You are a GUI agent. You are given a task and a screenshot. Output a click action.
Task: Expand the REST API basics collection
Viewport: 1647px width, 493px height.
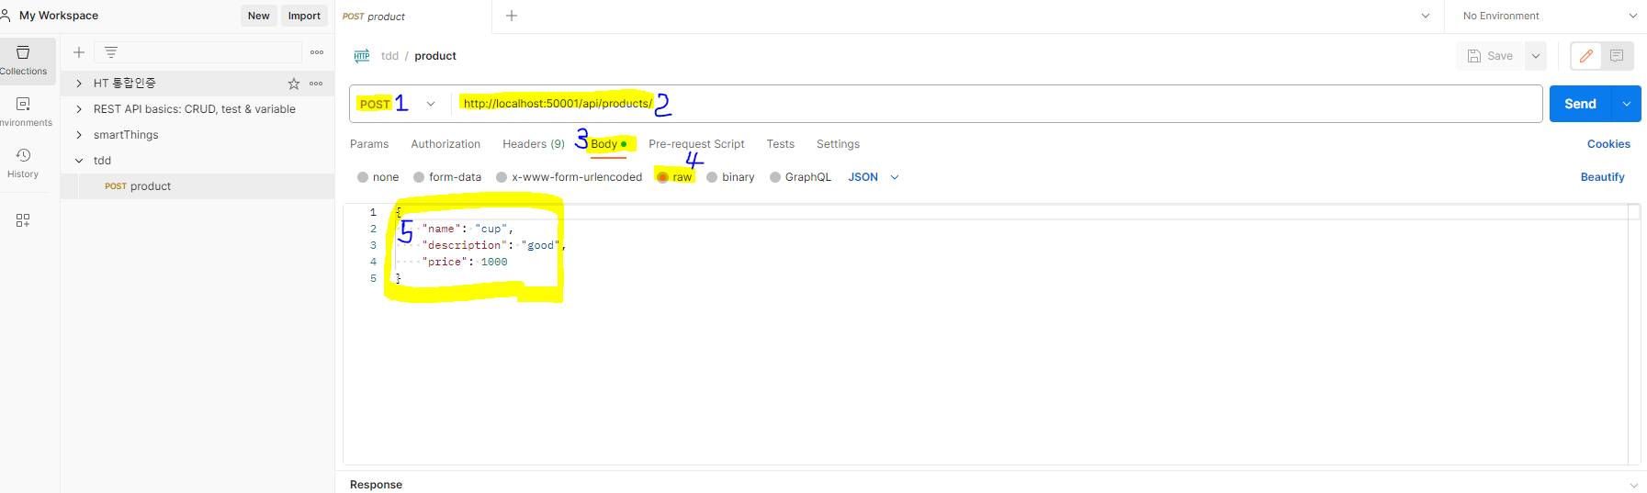79,109
